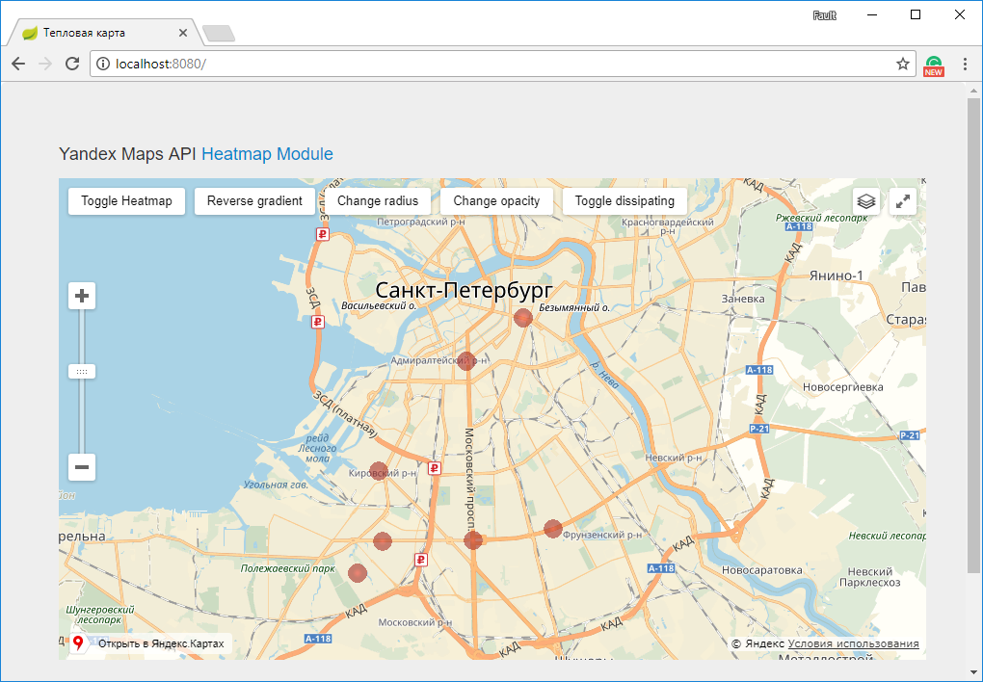This screenshot has height=682, width=983.
Task: Click the browser back arrow
Action: point(18,64)
